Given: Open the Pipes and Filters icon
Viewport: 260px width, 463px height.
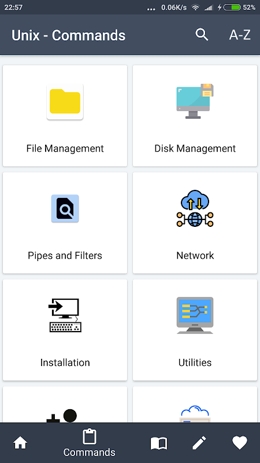Looking at the screenshot, I should pyautogui.click(x=65, y=208).
